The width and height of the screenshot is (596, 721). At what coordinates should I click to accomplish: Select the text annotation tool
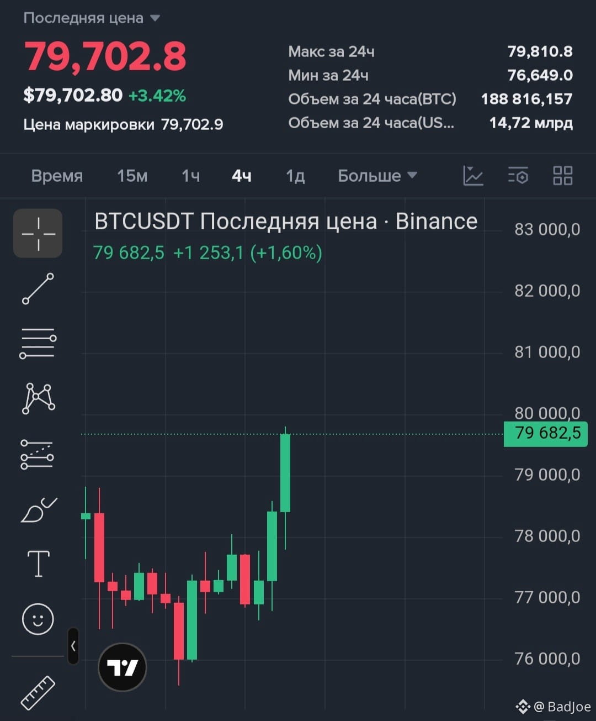click(38, 564)
